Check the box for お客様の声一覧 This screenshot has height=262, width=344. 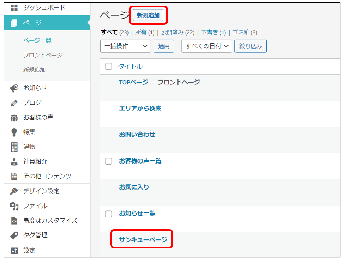point(108,161)
